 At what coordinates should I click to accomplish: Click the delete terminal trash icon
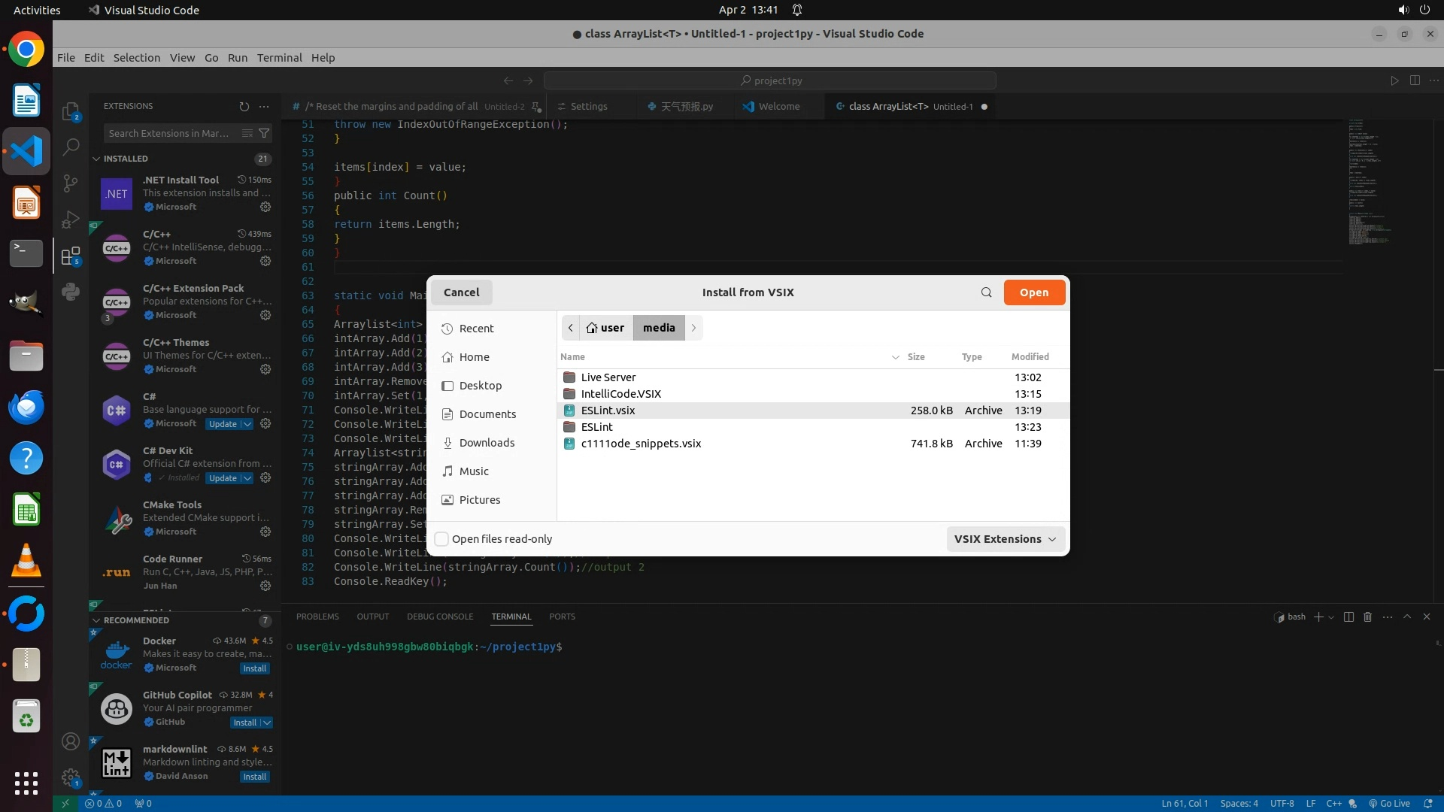(x=1367, y=617)
